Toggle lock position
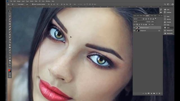Viewport: 180px width, 101px height. [141, 24]
